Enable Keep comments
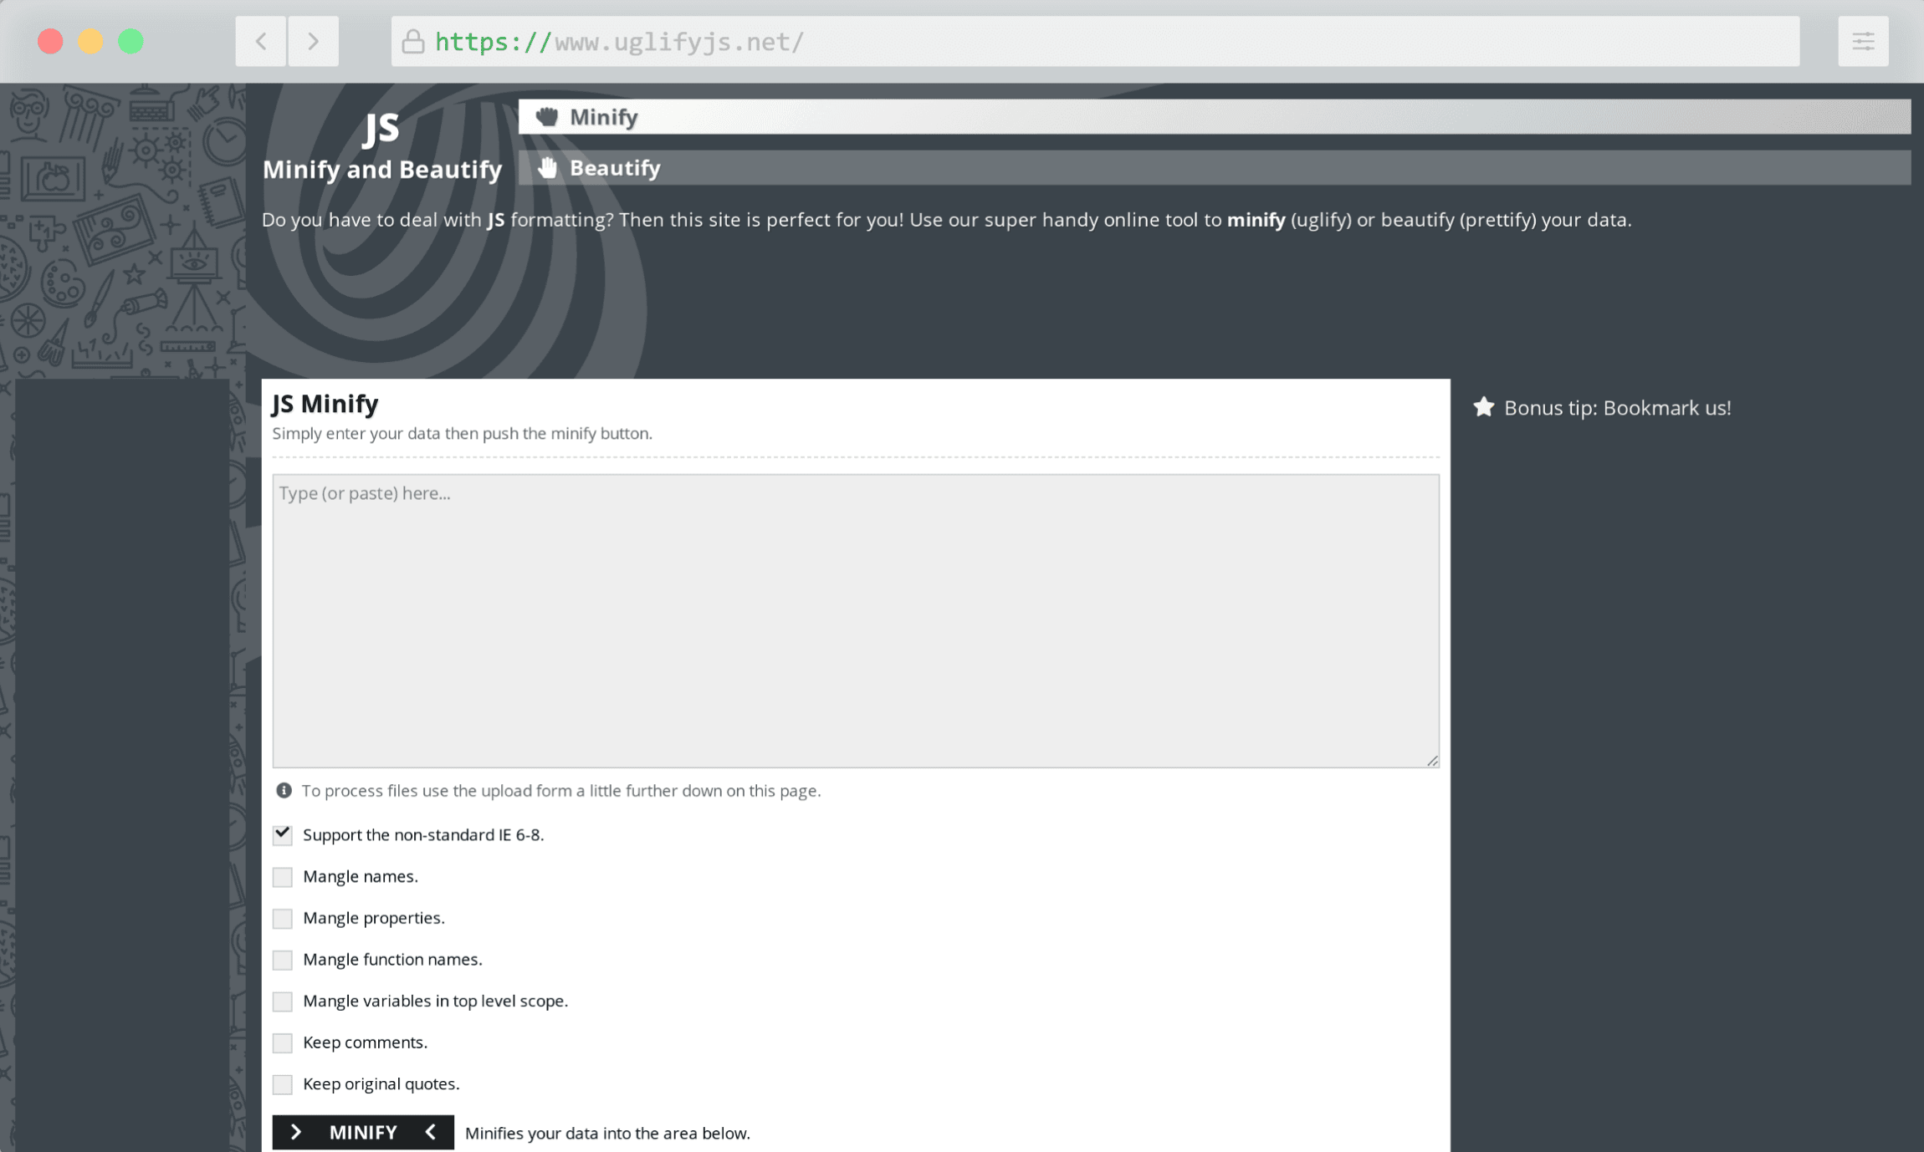The height and width of the screenshot is (1152, 1924). (282, 1042)
